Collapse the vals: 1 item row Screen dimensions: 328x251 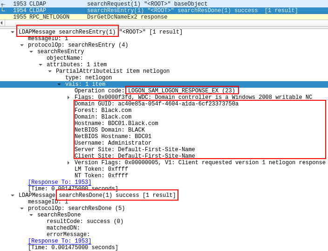(59, 84)
